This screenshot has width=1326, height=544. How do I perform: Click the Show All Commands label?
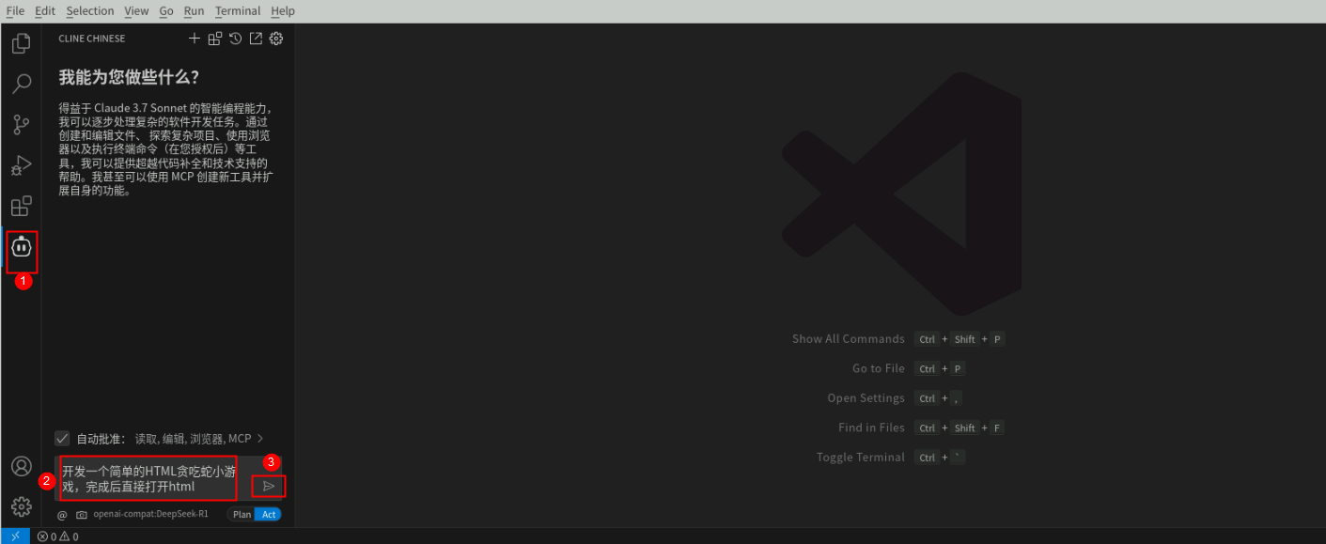849,339
